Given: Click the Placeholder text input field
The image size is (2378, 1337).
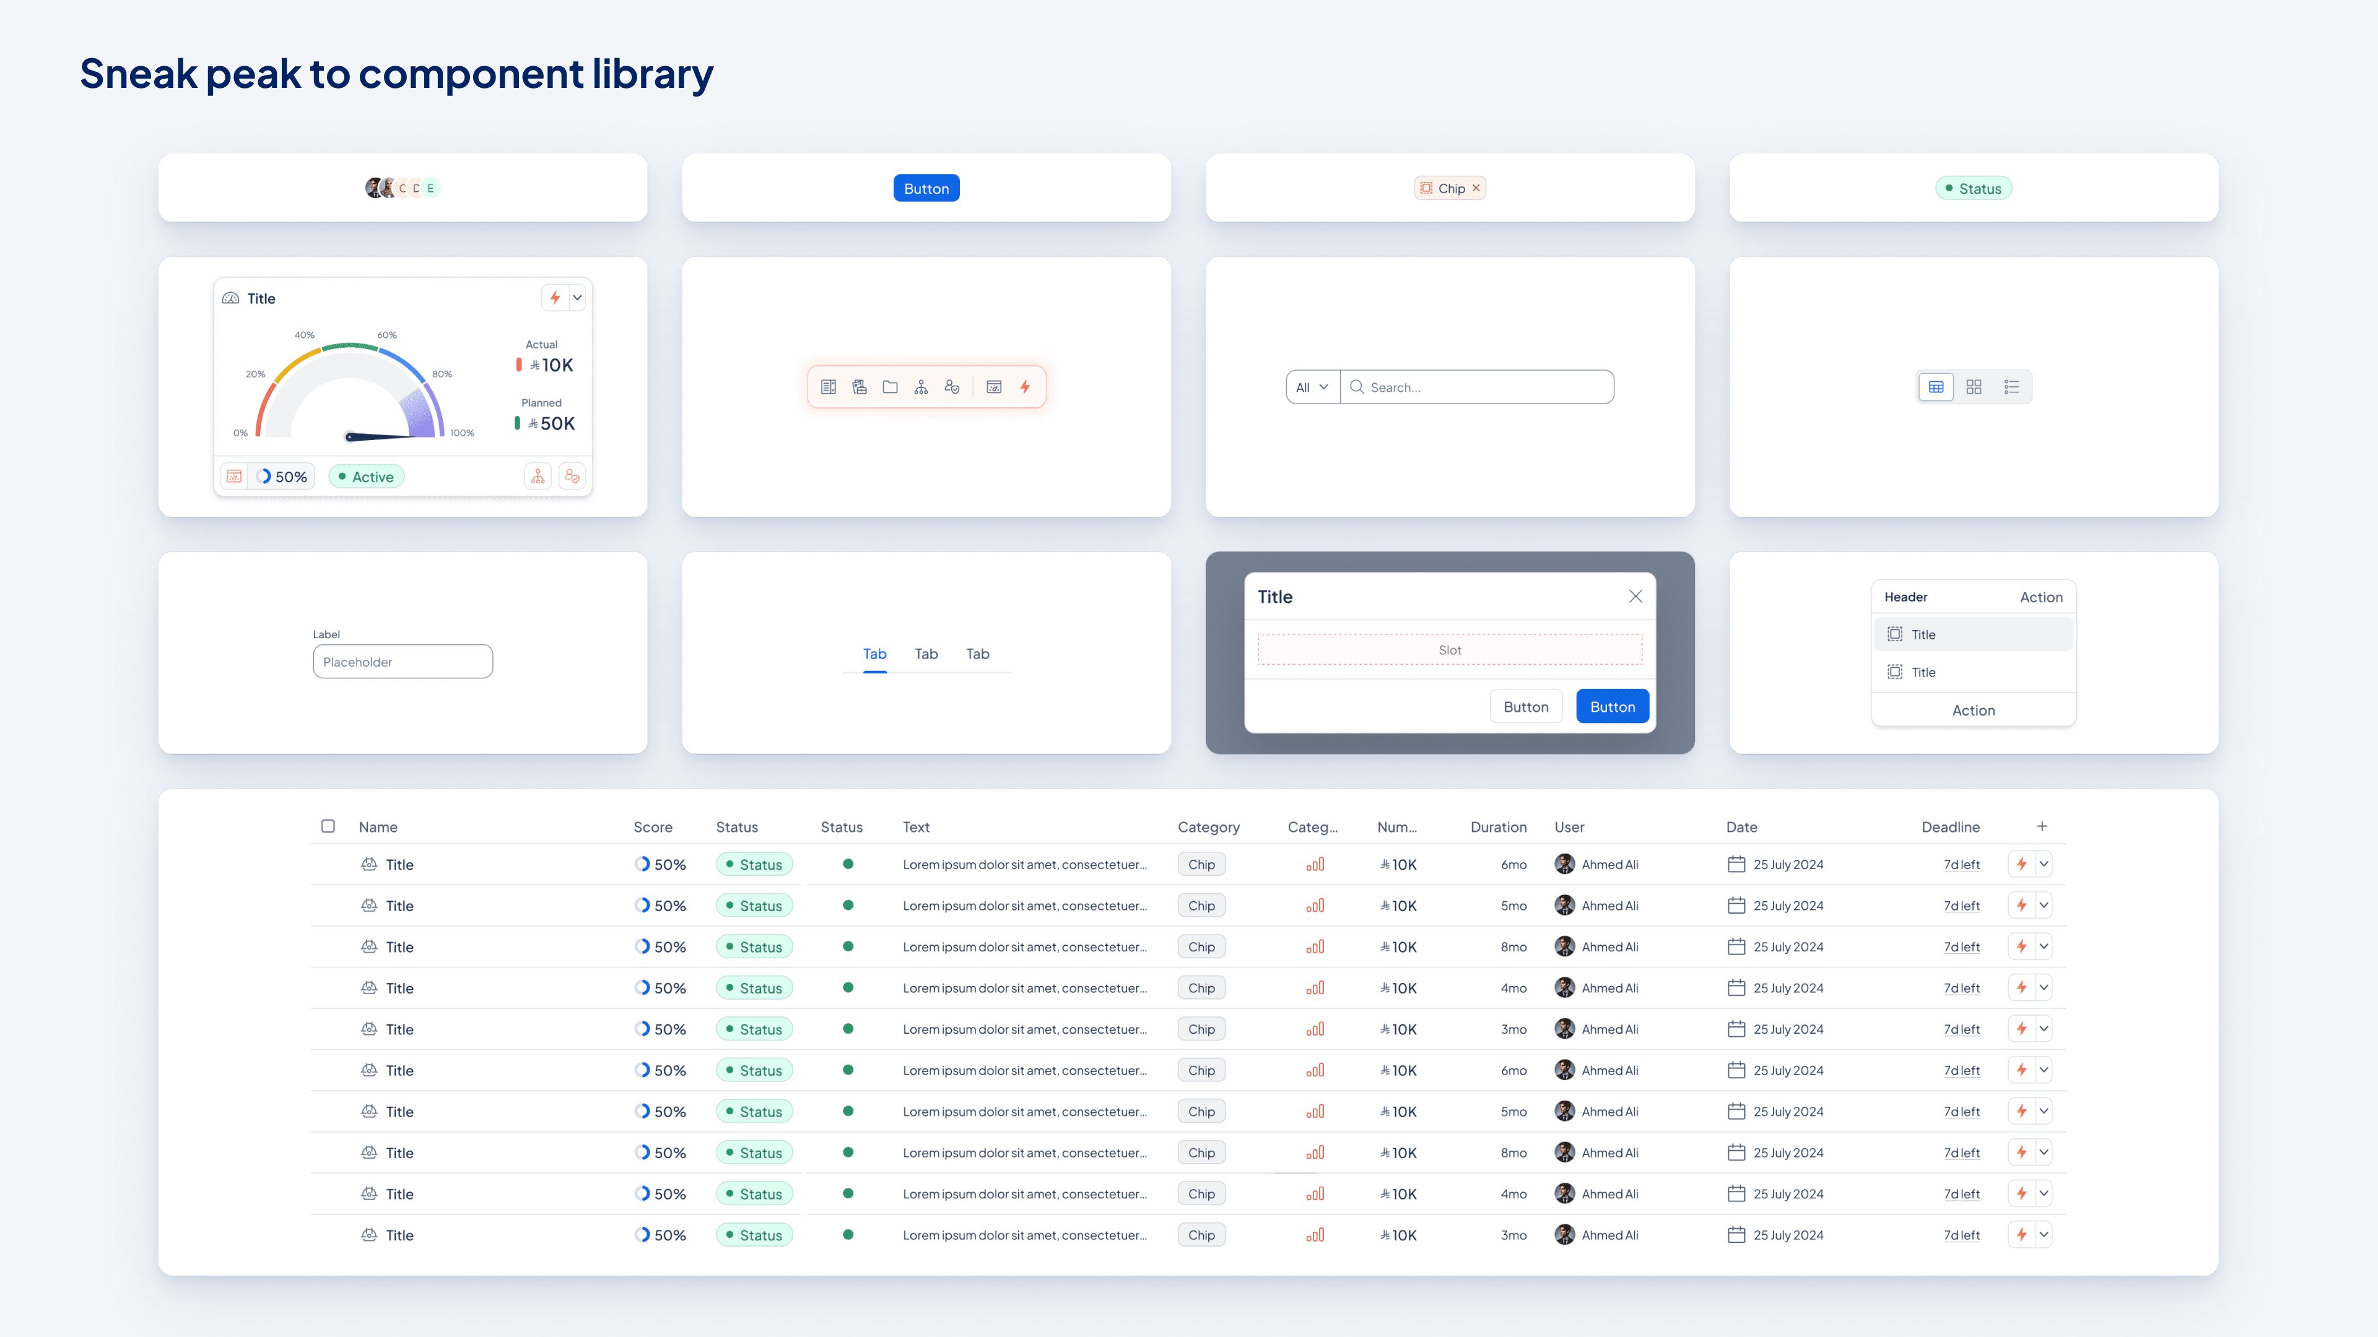Looking at the screenshot, I should coord(403,662).
